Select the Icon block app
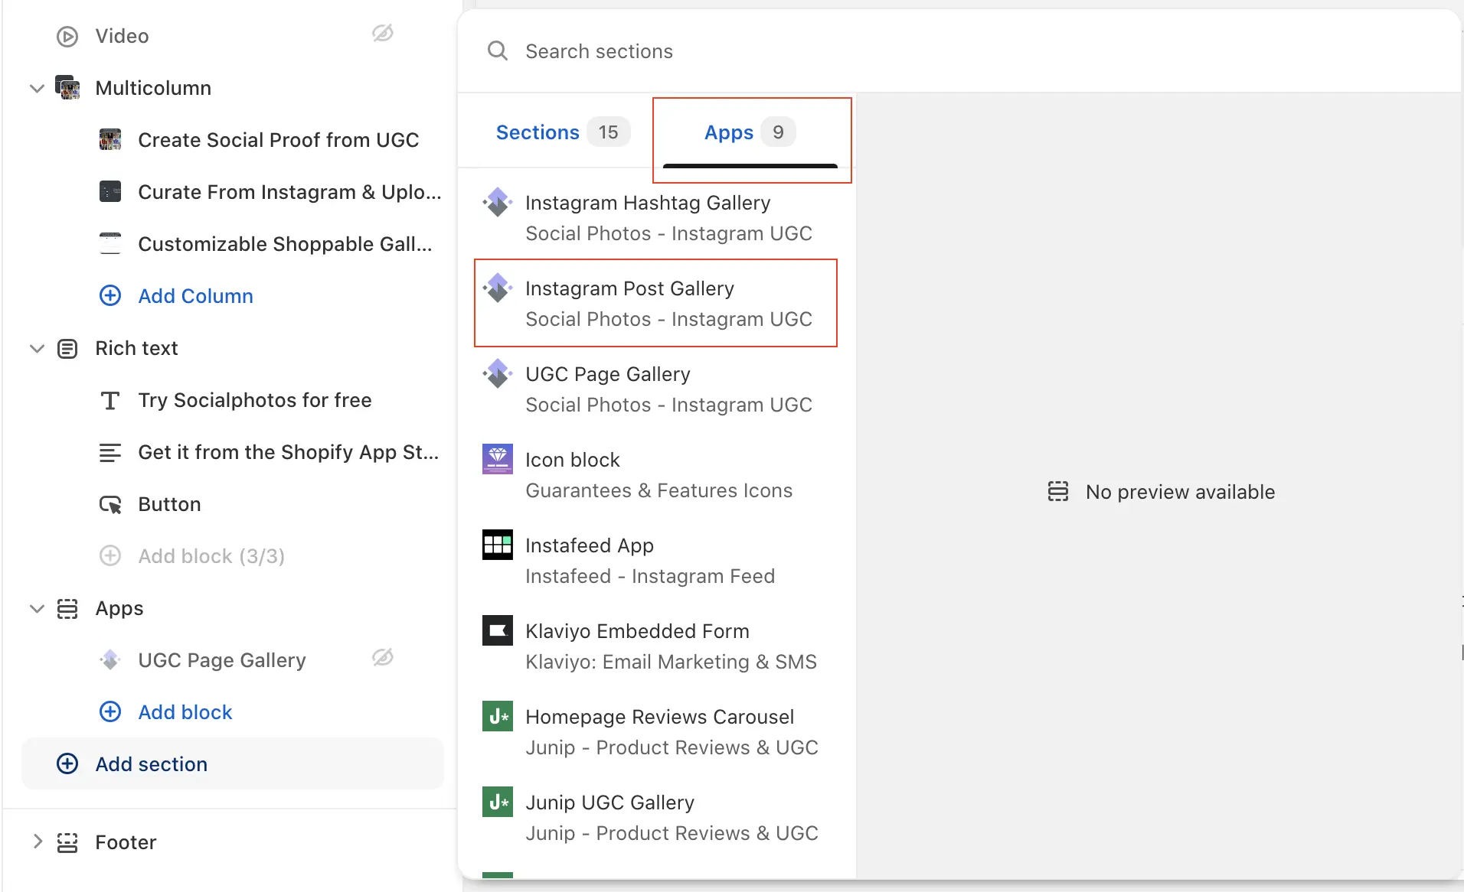This screenshot has width=1464, height=892. coord(657,474)
